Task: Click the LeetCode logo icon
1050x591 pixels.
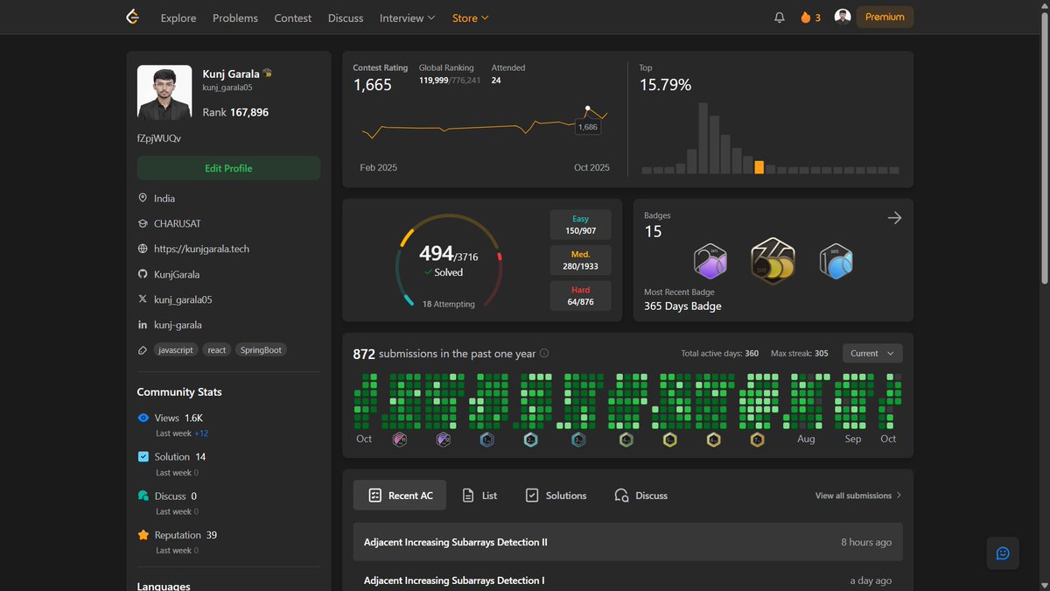Action: (x=133, y=17)
